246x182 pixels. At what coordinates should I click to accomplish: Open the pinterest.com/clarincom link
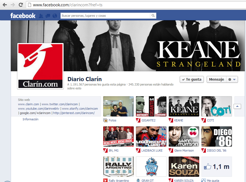(74, 113)
